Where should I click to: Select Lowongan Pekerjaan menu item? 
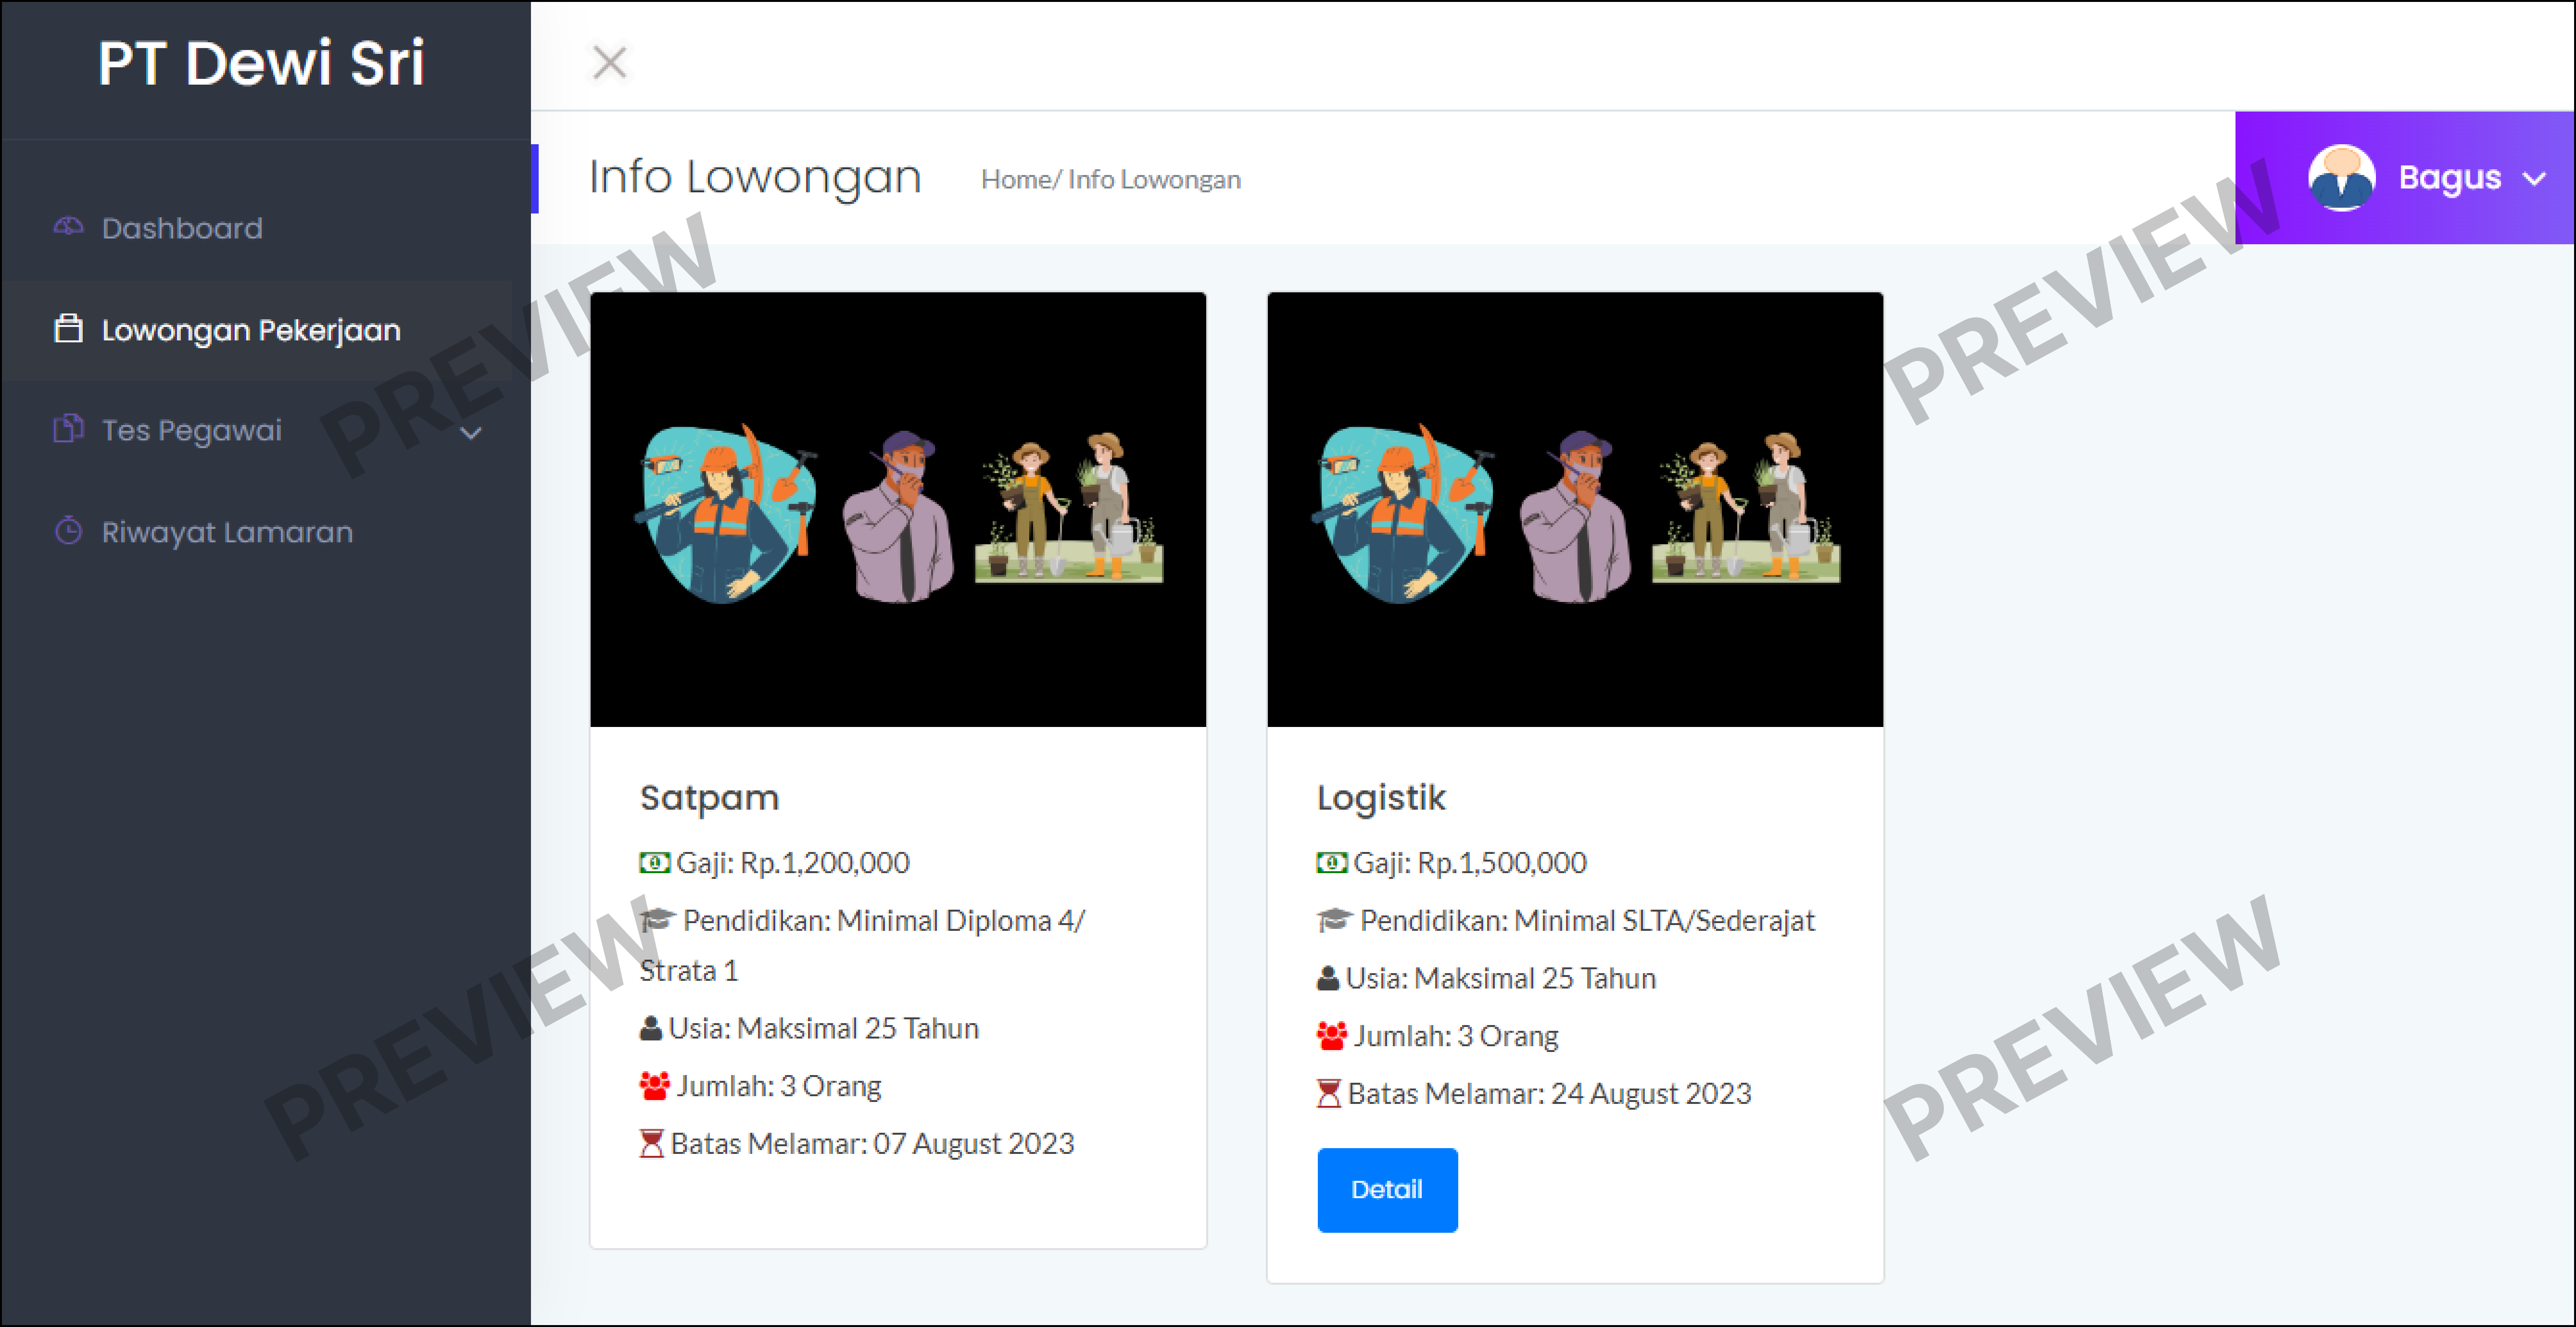257,330
